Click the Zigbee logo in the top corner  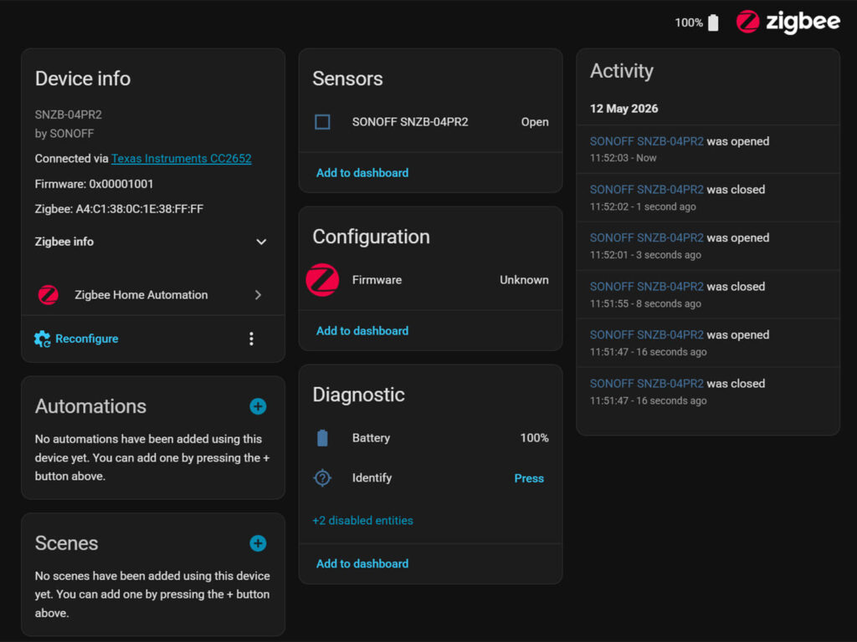[788, 22]
